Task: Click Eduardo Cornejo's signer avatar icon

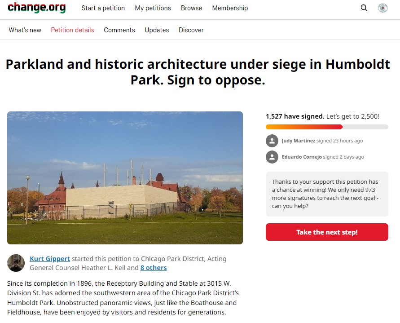Action: 272,157
